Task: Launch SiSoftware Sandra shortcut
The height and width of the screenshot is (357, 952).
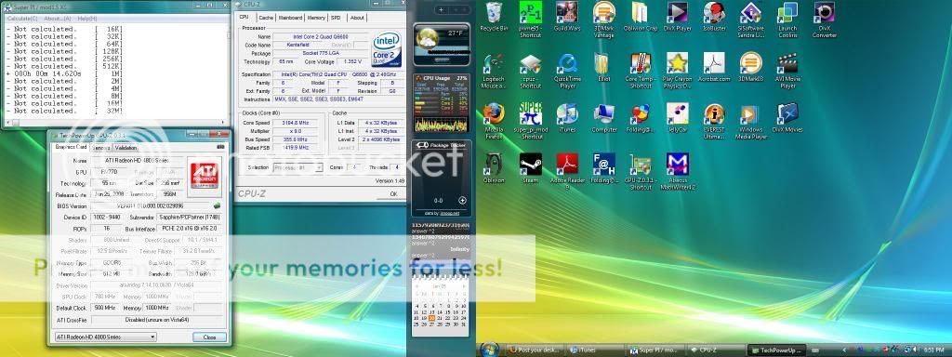Action: 750,20
